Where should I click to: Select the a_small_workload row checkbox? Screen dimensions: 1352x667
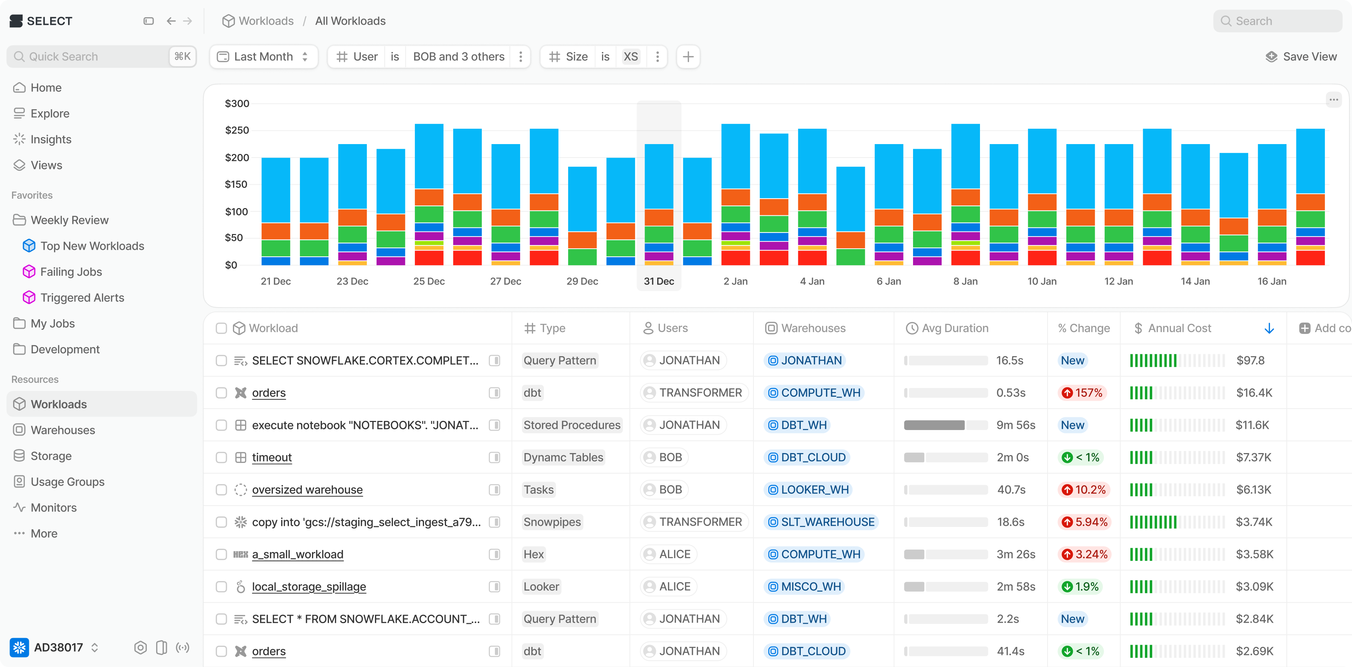(x=221, y=554)
